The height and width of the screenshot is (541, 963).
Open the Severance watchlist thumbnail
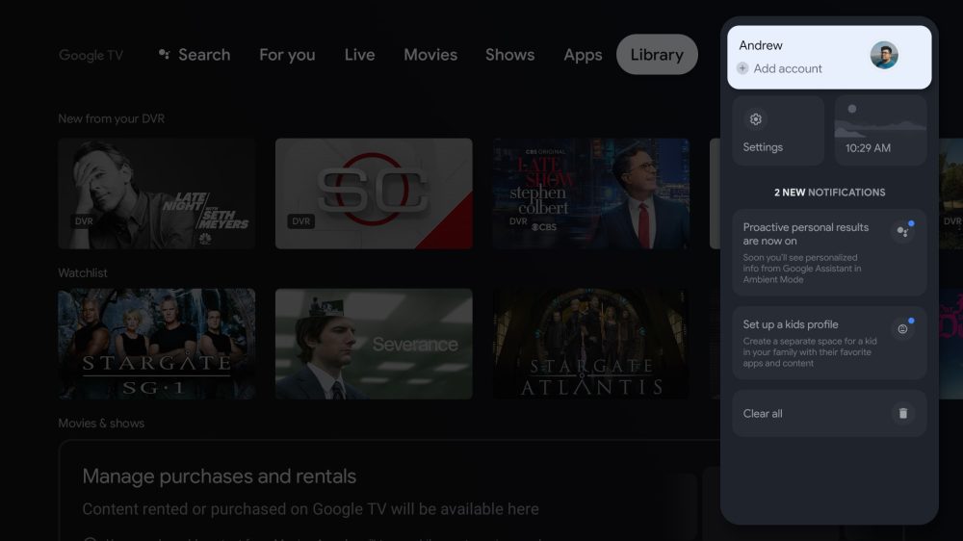pos(374,344)
